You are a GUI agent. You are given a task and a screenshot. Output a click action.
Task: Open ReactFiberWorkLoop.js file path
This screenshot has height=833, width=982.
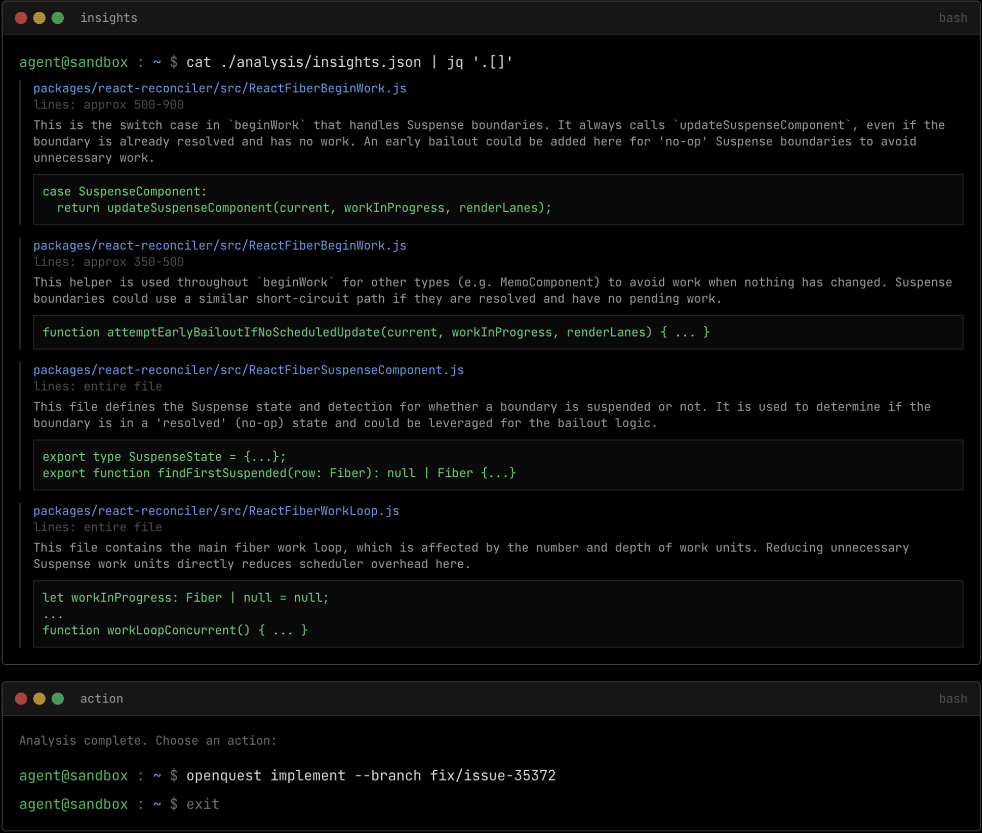[x=216, y=511]
